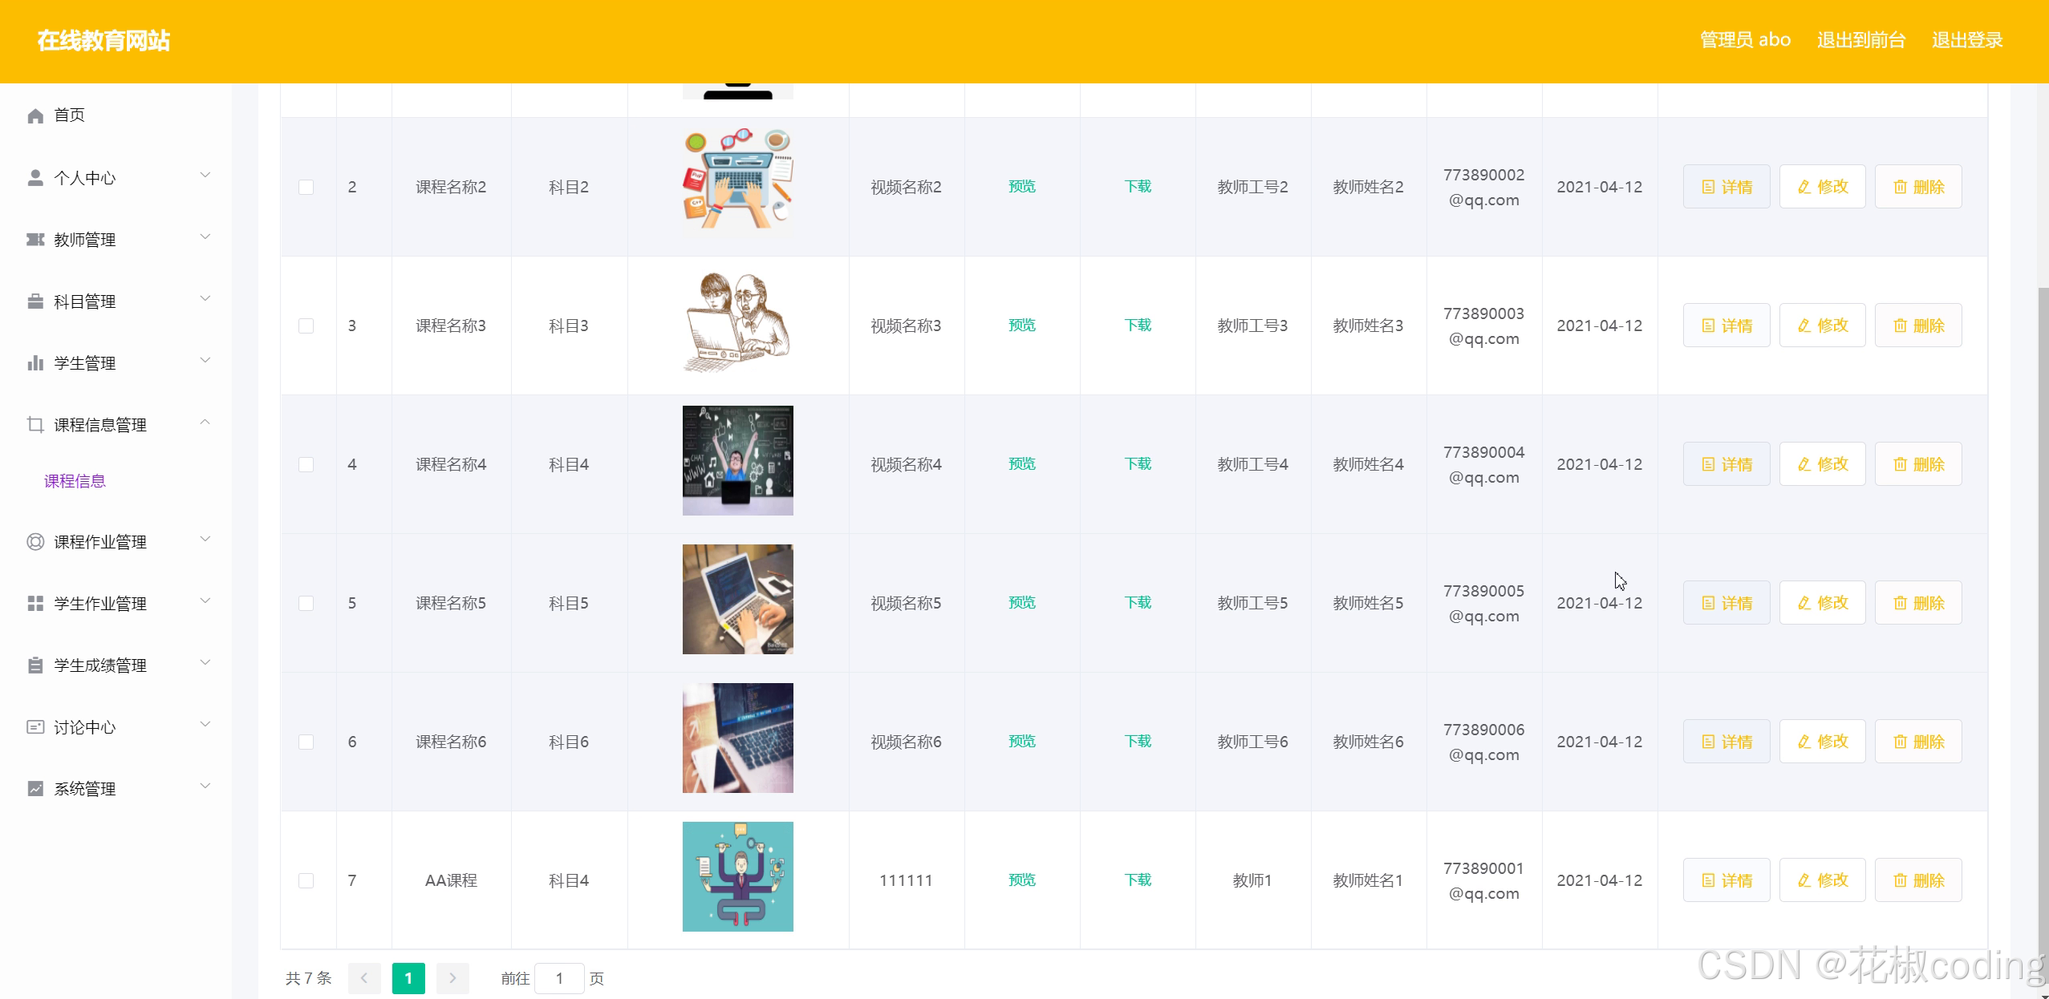The image size is (2049, 999).
Task: Click the home icon beside 首页
Action: 35,115
